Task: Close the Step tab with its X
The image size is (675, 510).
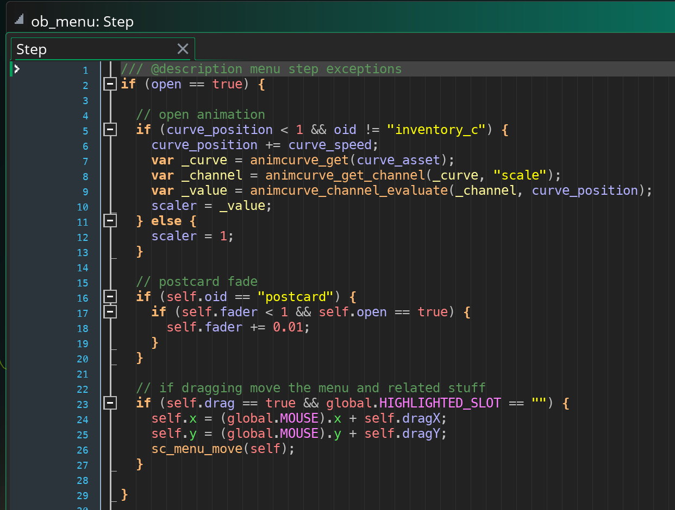Action: (183, 49)
